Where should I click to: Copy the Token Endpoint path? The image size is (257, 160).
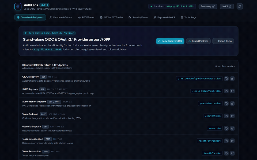(x=226, y=116)
